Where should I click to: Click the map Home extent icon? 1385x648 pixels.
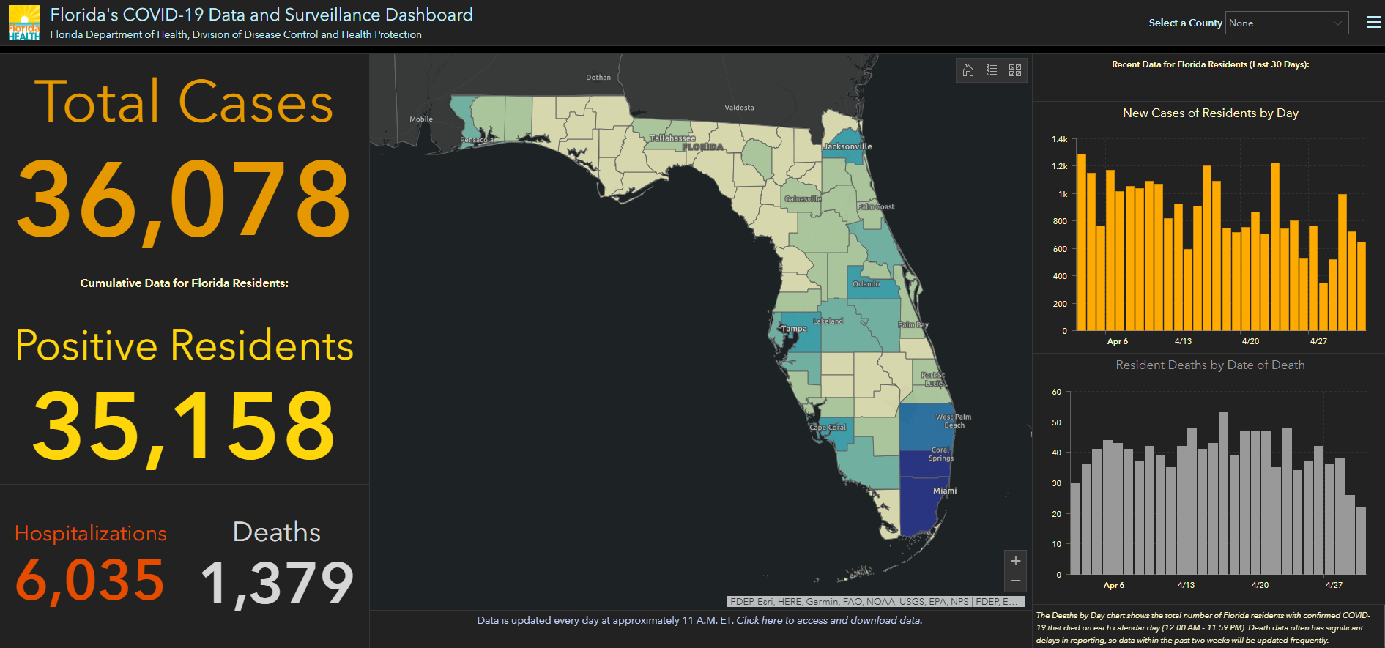(968, 70)
